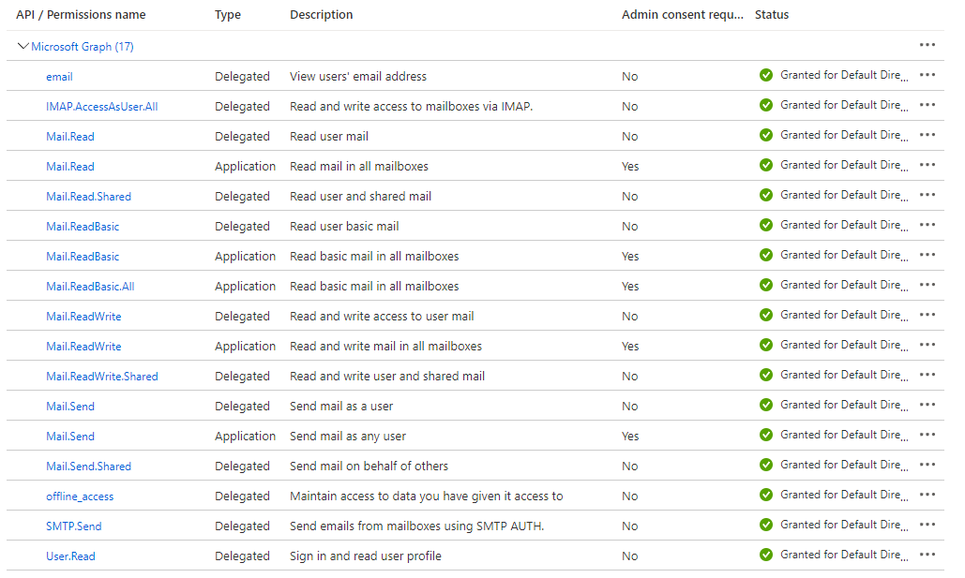Image resolution: width=965 pixels, height=578 pixels.
Task: Open the ellipsis menu on the User.Read row
Action: pyautogui.click(x=927, y=555)
